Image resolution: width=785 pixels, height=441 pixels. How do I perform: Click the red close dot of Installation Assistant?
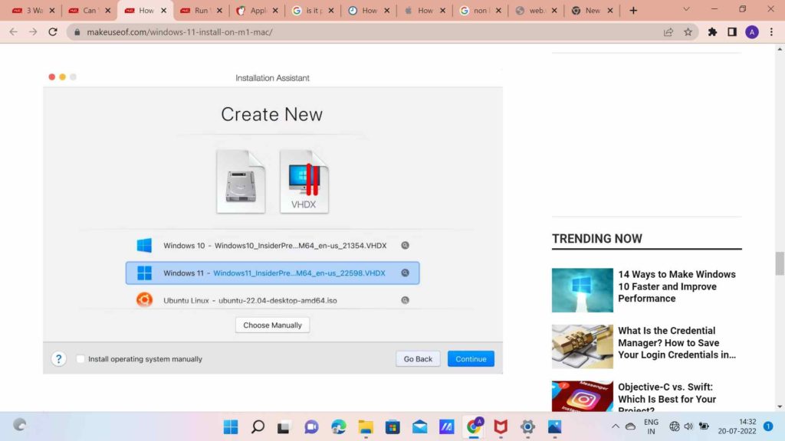[x=51, y=77]
